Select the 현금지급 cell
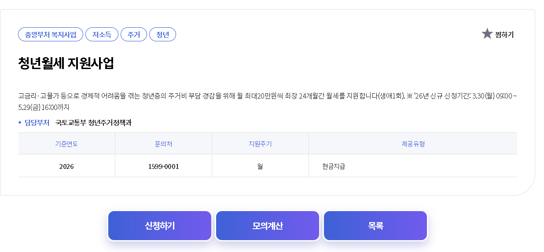Image resolution: width=544 pixels, height=252 pixels. 334,167
